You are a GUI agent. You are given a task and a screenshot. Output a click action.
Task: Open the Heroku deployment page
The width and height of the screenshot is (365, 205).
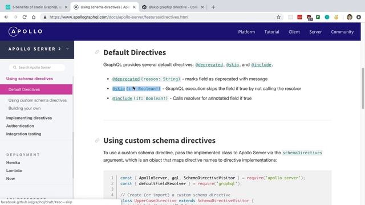pos(13,163)
